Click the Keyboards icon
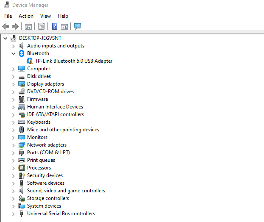 pos(22,122)
